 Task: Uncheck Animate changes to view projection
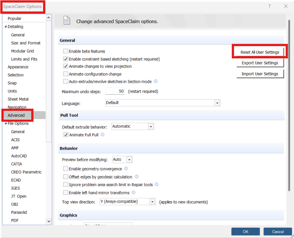coord(66,66)
